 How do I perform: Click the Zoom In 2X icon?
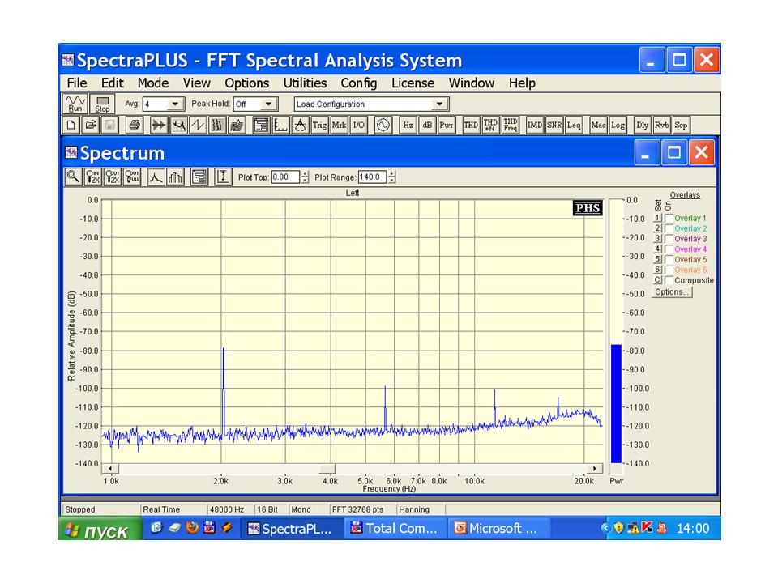click(92, 177)
